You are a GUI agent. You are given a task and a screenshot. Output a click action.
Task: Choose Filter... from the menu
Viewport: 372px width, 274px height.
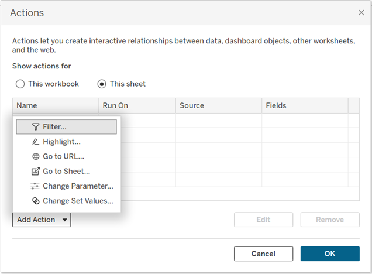pyautogui.click(x=67, y=127)
